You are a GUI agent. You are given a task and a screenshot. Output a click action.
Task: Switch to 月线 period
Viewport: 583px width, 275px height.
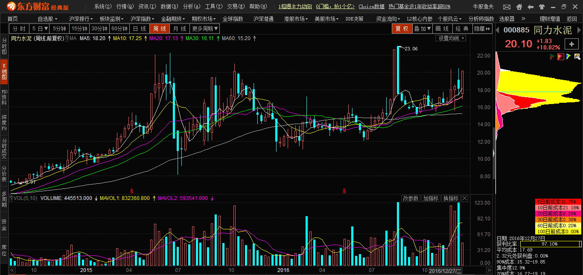click(180, 29)
